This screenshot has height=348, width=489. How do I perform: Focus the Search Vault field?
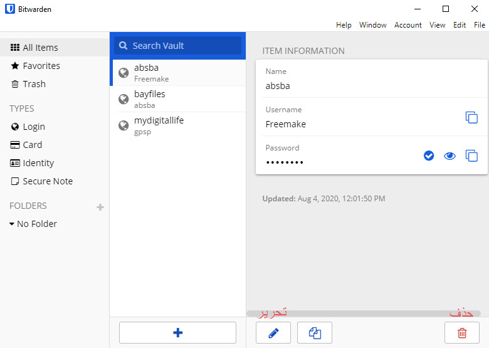coord(178,46)
